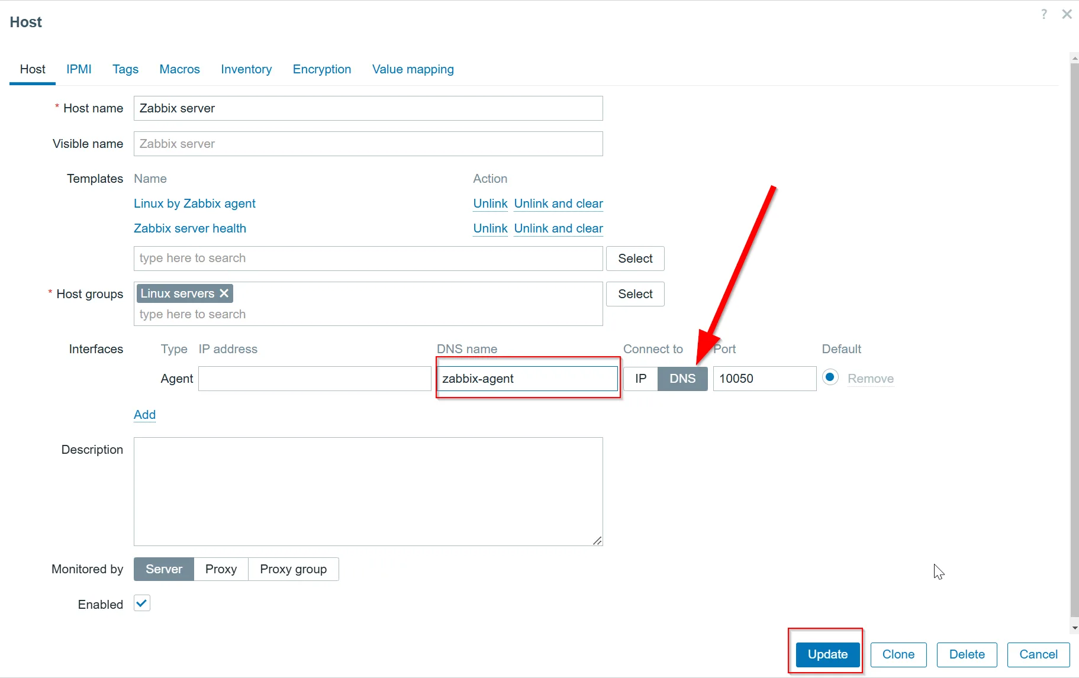Choose Proxy group for Monitored by
This screenshot has width=1079, height=678.
[294, 569]
